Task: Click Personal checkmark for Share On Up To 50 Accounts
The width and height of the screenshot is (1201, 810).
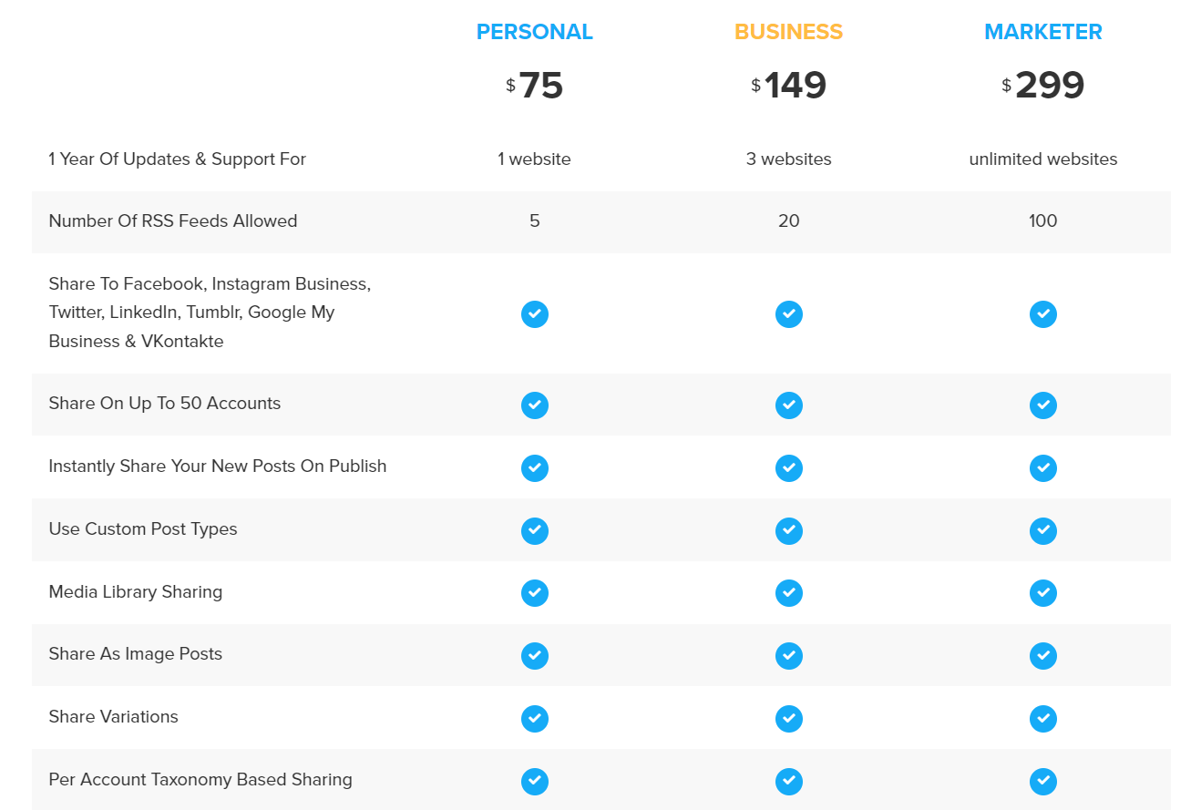Action: coord(535,405)
